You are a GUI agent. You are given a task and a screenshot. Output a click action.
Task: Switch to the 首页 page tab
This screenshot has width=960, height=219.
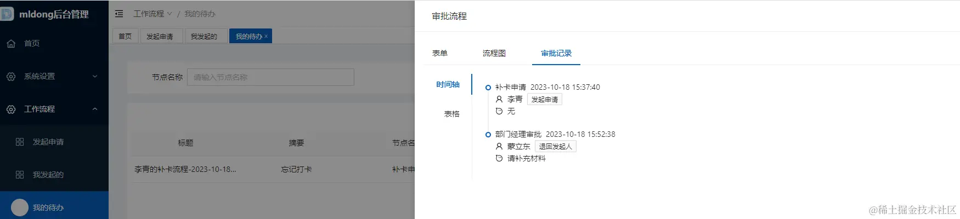click(125, 36)
